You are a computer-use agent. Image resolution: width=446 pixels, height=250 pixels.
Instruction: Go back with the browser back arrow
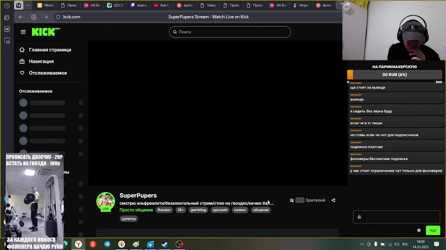[x=21, y=17]
